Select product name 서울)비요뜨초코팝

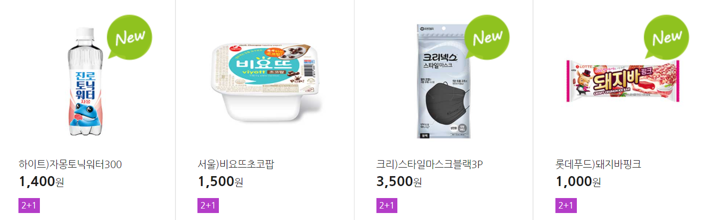tap(236, 164)
